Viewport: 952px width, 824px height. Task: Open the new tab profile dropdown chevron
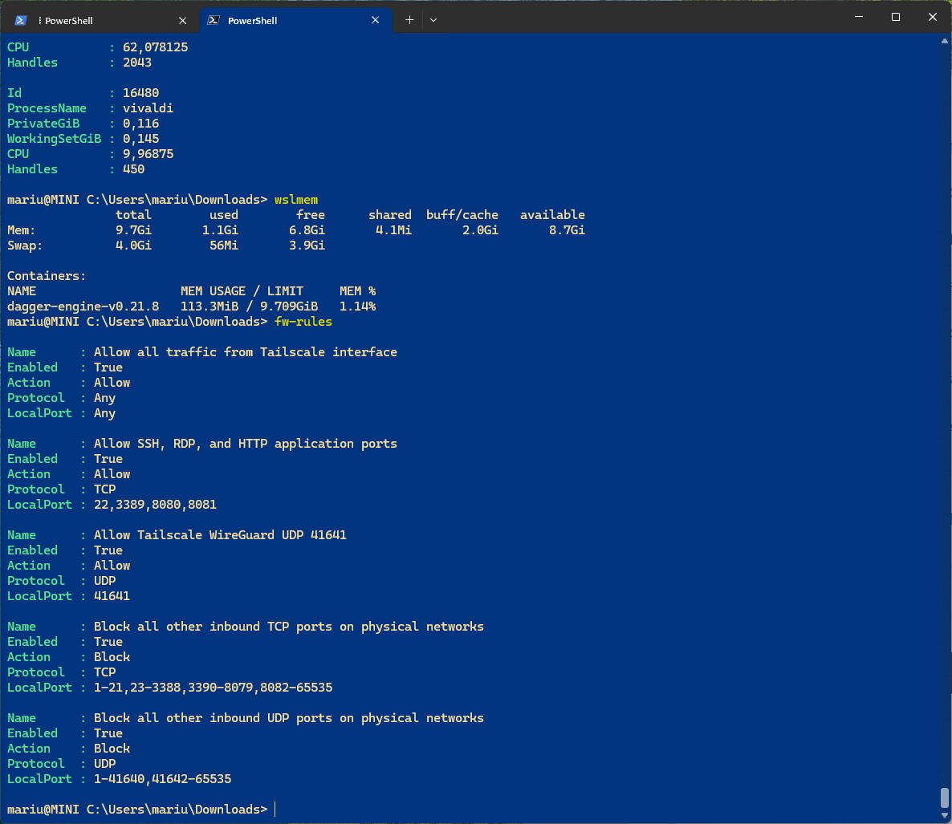pyautogui.click(x=433, y=20)
